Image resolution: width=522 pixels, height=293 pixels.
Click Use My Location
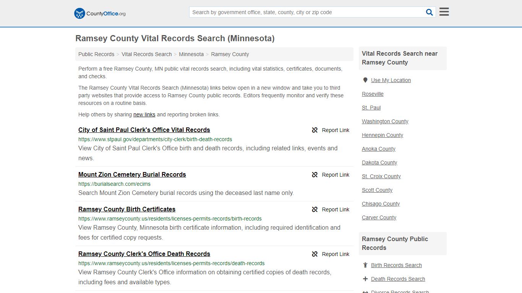[391, 80]
